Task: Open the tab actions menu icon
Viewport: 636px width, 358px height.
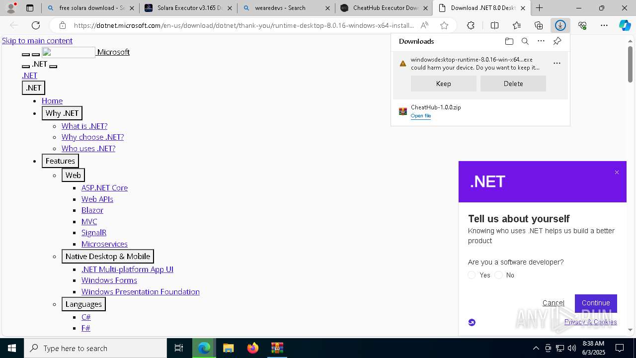Action: pyautogui.click(x=30, y=8)
